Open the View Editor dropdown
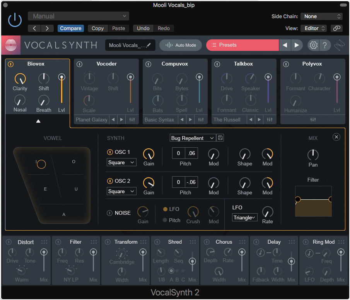The width and height of the screenshot is (350, 300). pos(314,28)
